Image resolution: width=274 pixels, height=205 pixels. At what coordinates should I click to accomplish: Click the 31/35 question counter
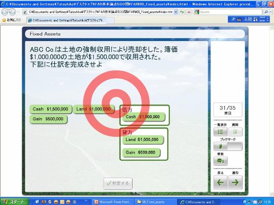pyautogui.click(x=227, y=110)
